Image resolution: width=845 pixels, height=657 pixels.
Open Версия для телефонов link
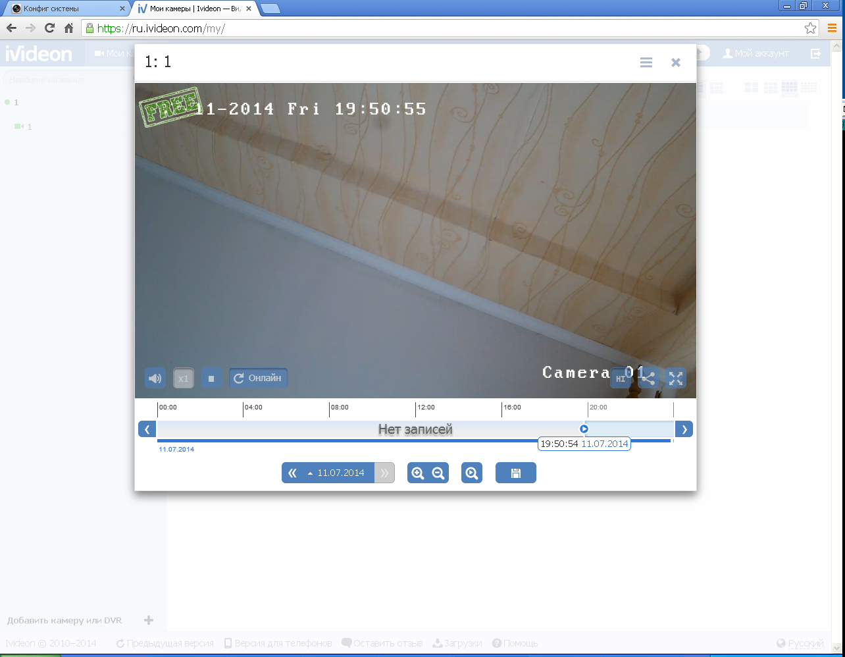tap(278, 643)
